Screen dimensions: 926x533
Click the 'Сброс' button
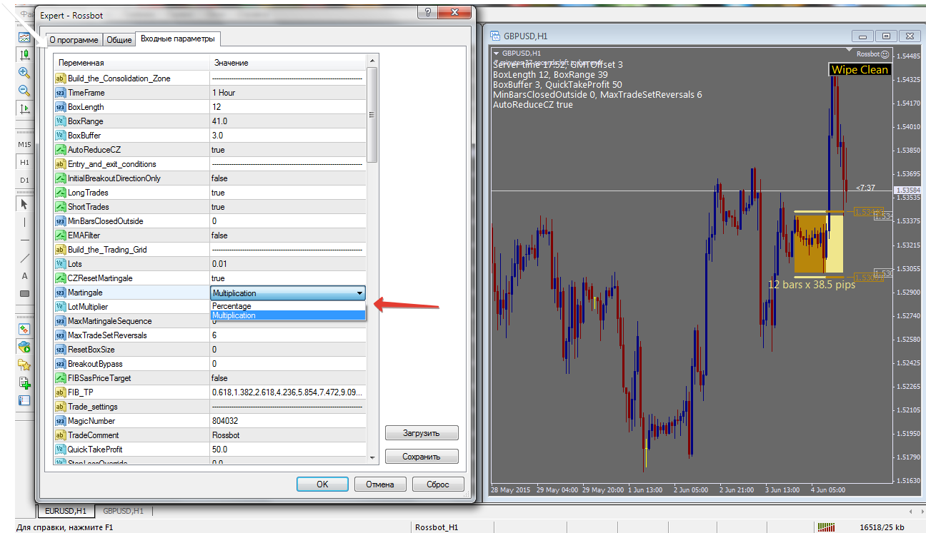point(438,484)
